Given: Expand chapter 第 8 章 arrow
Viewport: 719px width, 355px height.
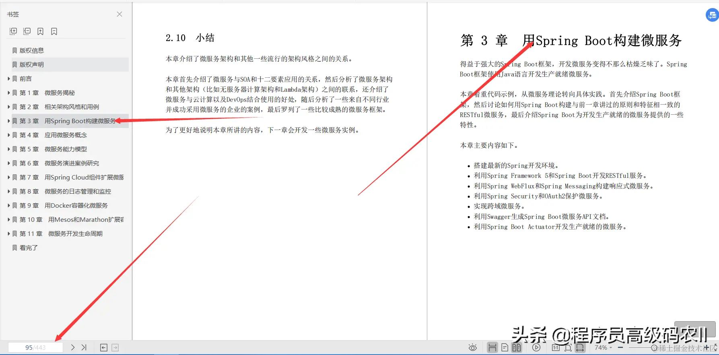Looking at the screenshot, I should (9, 191).
